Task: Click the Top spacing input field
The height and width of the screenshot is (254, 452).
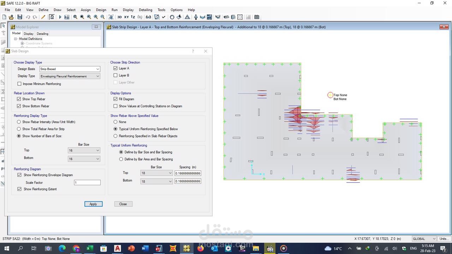Action: 188,173
